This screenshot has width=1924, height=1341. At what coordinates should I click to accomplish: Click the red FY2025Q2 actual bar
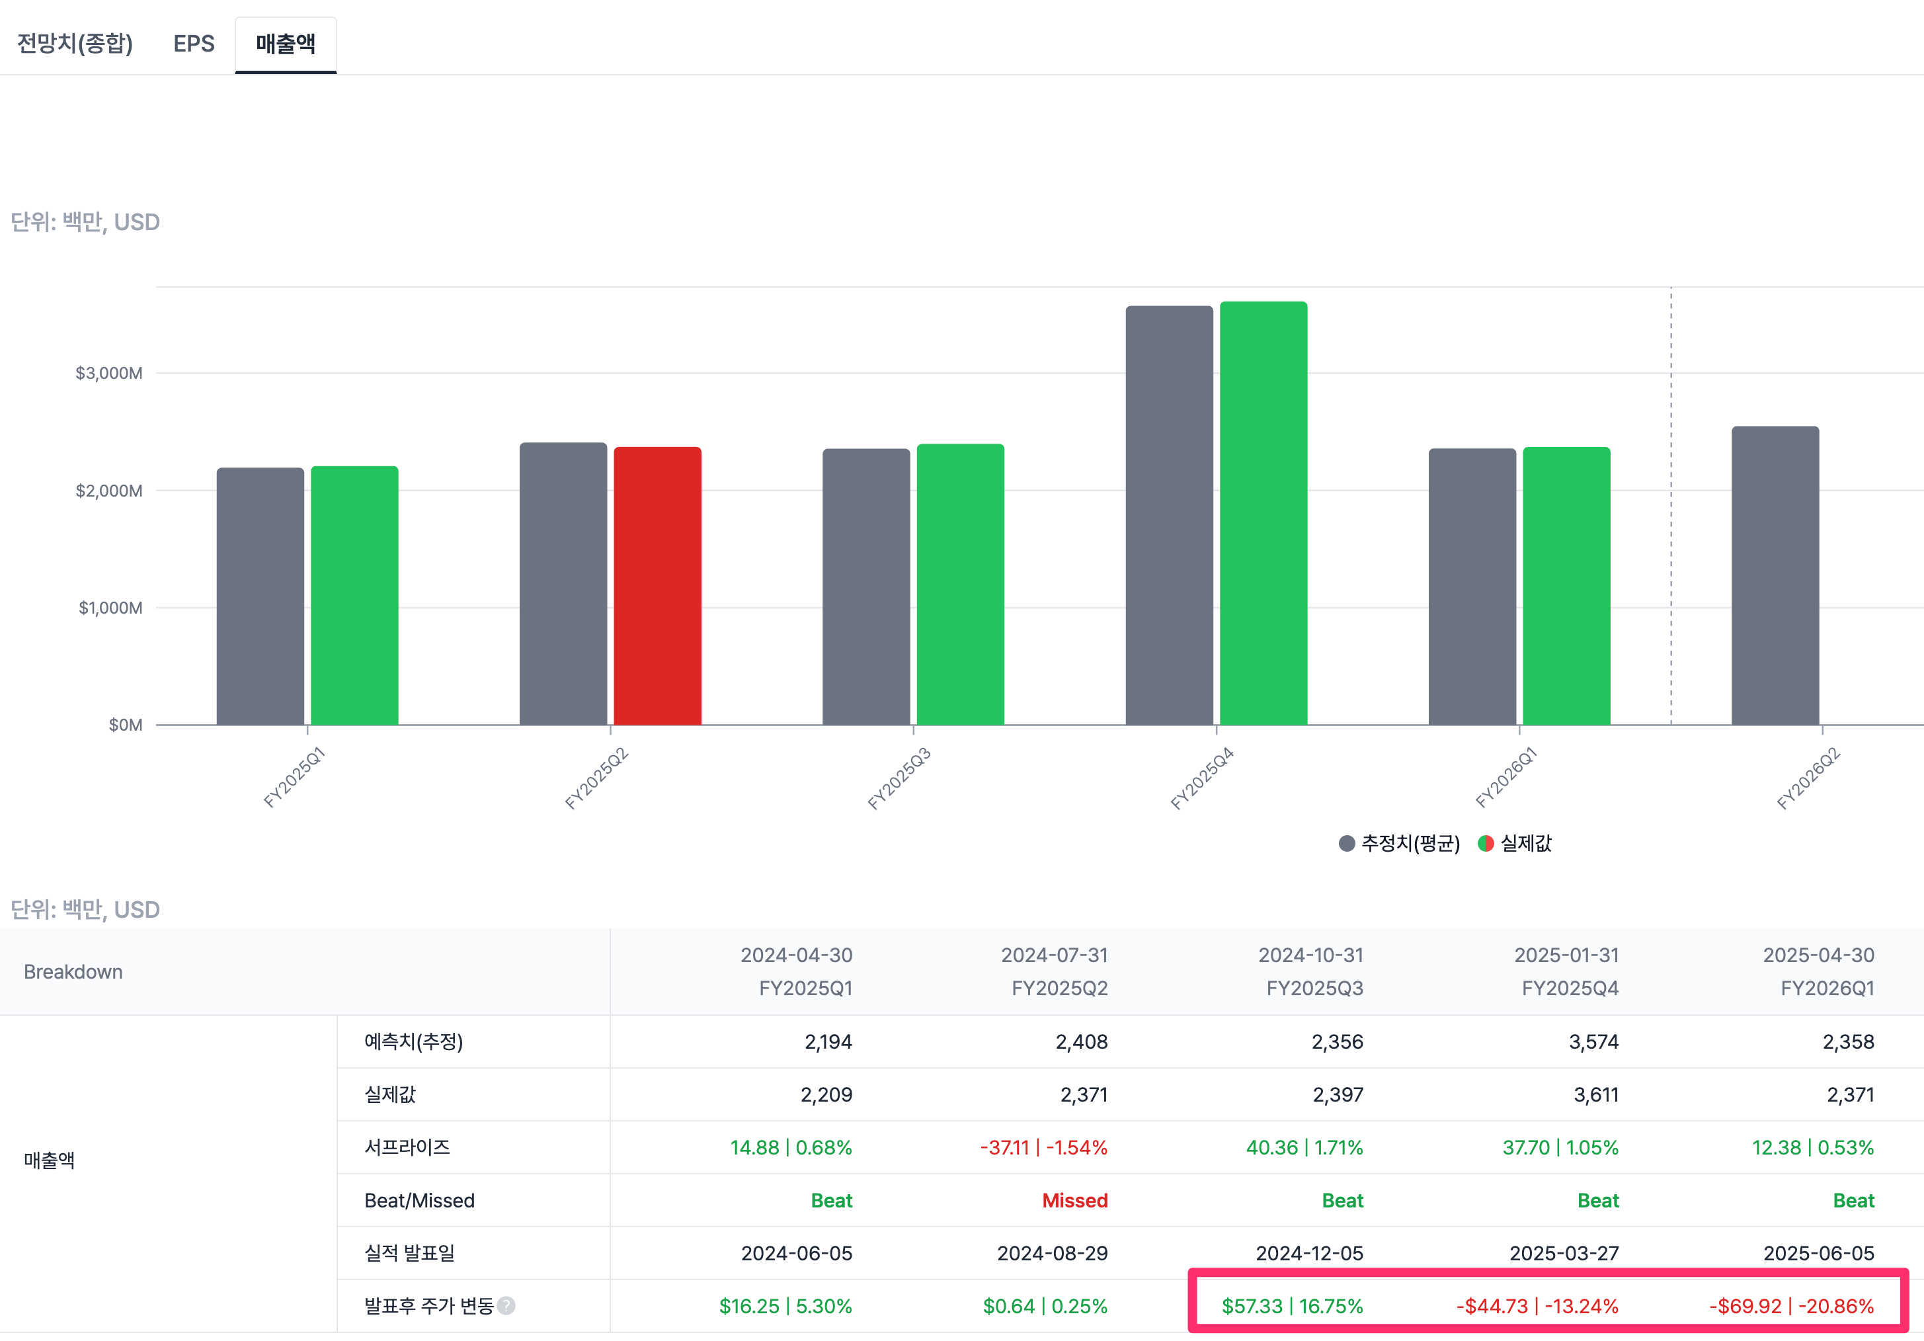coord(657,585)
